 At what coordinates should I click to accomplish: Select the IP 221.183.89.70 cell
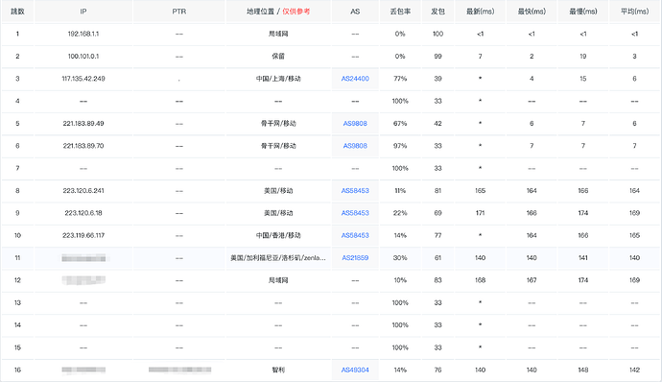point(83,146)
